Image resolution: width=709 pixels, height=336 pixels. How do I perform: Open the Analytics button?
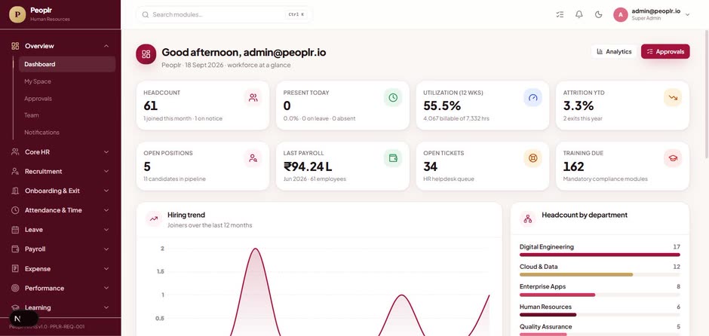pyautogui.click(x=614, y=51)
